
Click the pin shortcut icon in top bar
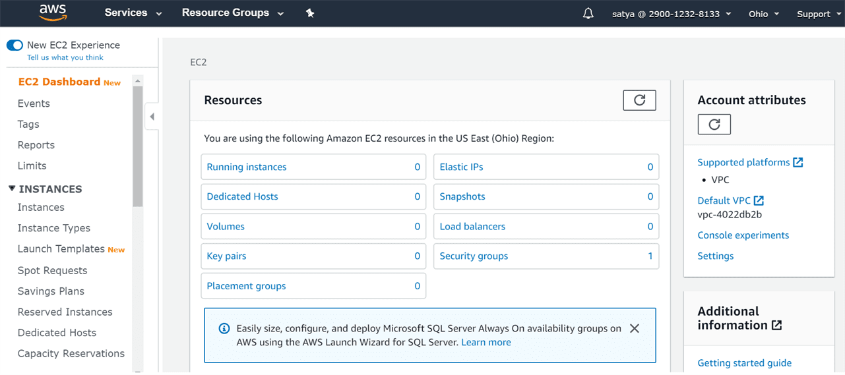[310, 13]
